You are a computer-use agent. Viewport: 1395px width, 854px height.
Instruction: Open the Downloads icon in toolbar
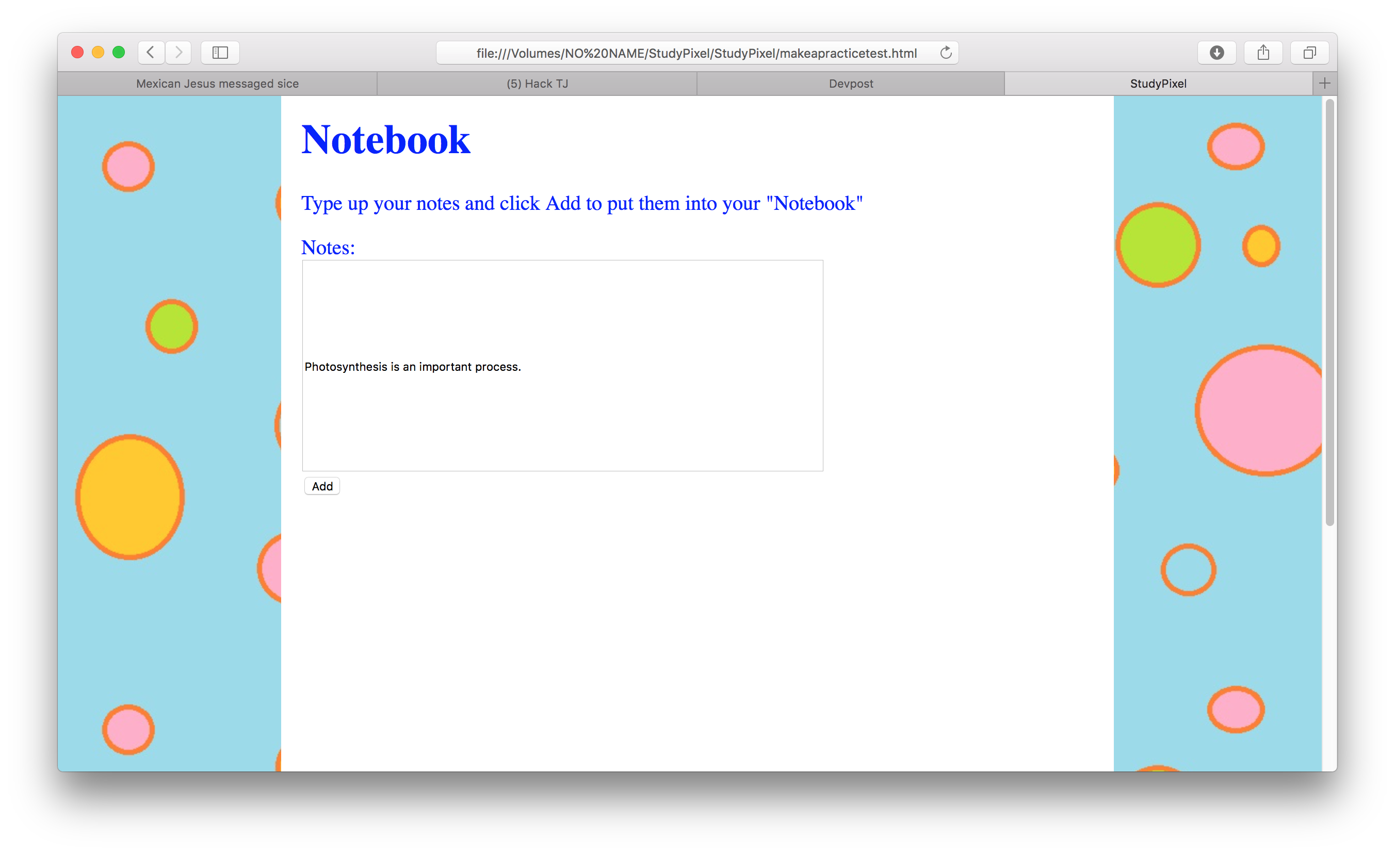click(1216, 53)
